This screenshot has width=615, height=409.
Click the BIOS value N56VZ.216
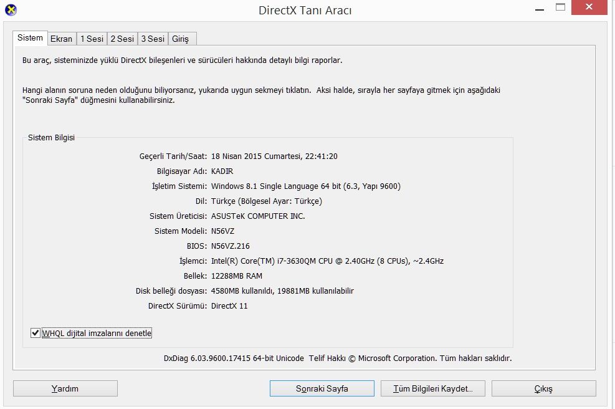coord(230,246)
